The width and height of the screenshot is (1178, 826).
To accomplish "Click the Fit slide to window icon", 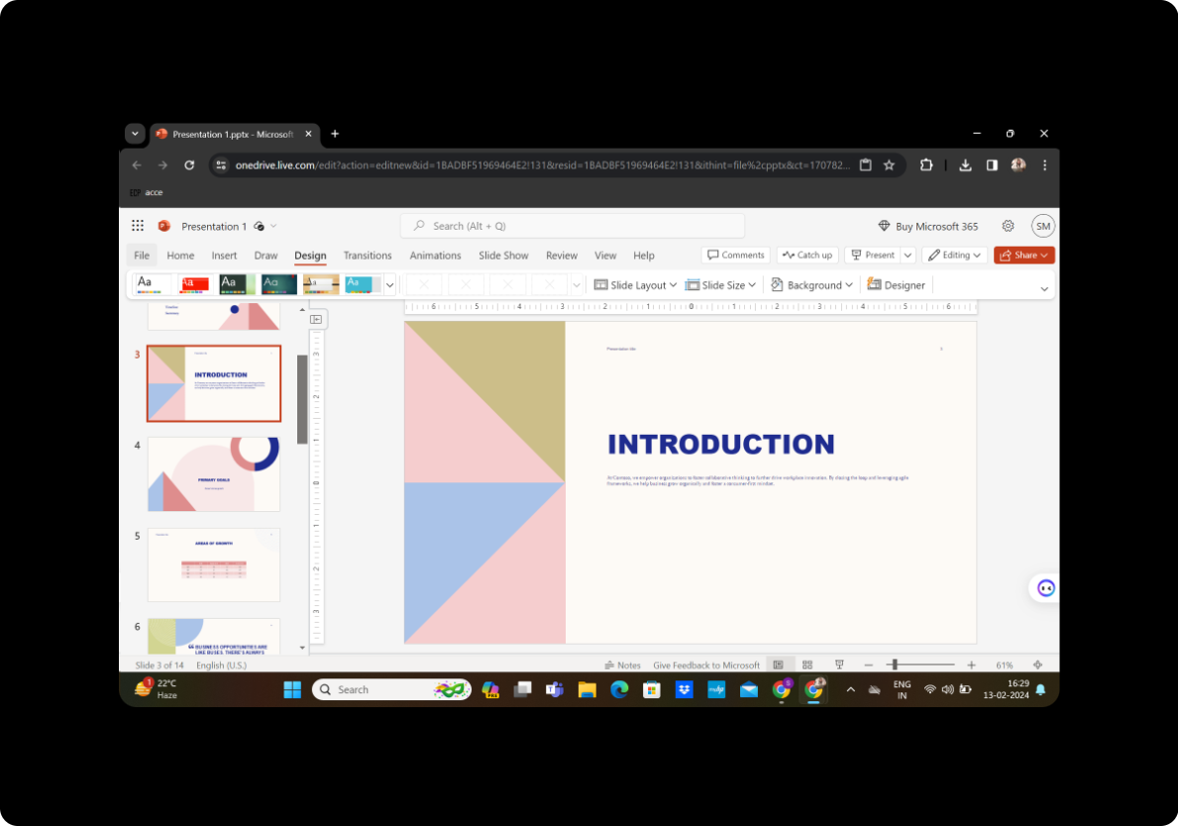I will 1037,665.
